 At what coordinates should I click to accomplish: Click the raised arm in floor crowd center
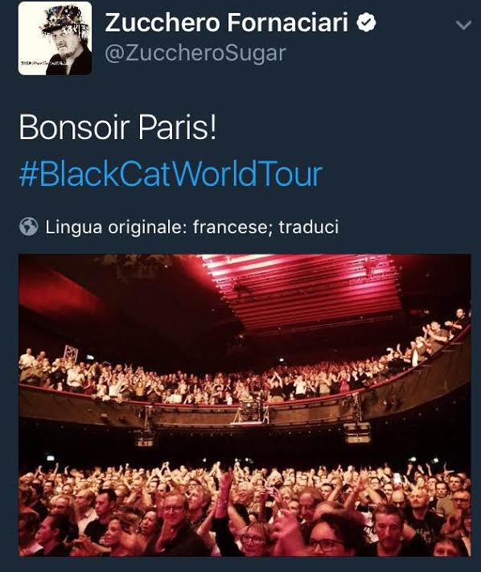click(x=223, y=491)
